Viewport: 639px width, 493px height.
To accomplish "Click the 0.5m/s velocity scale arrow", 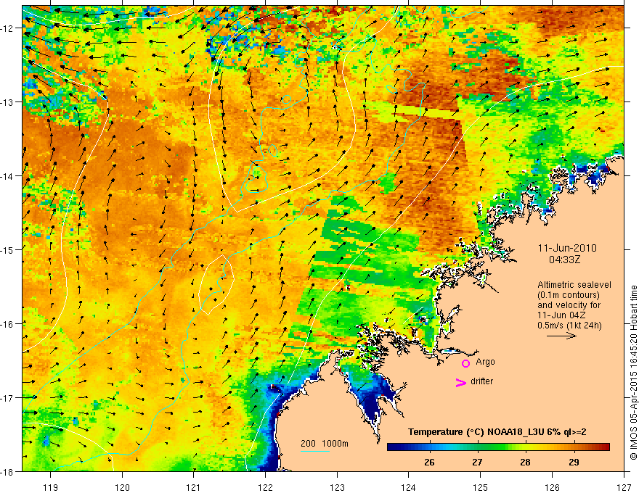I will (x=561, y=336).
